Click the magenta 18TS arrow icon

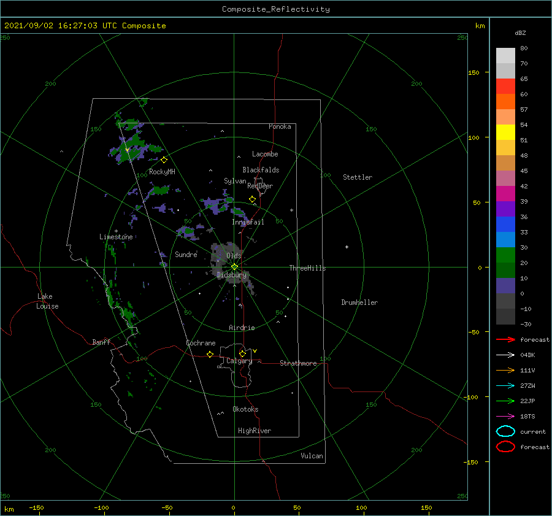pos(505,416)
